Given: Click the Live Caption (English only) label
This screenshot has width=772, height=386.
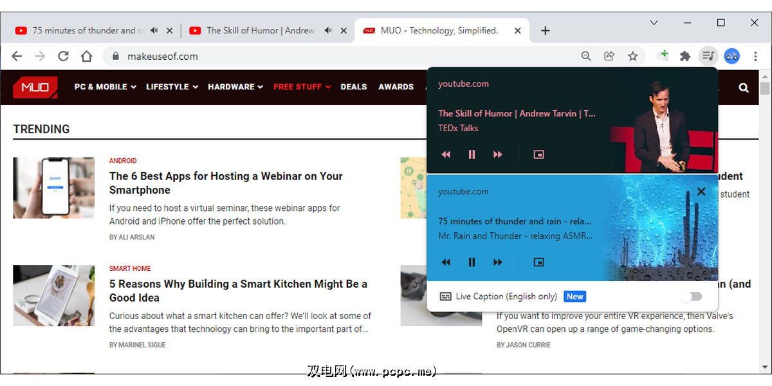Looking at the screenshot, I should point(506,297).
